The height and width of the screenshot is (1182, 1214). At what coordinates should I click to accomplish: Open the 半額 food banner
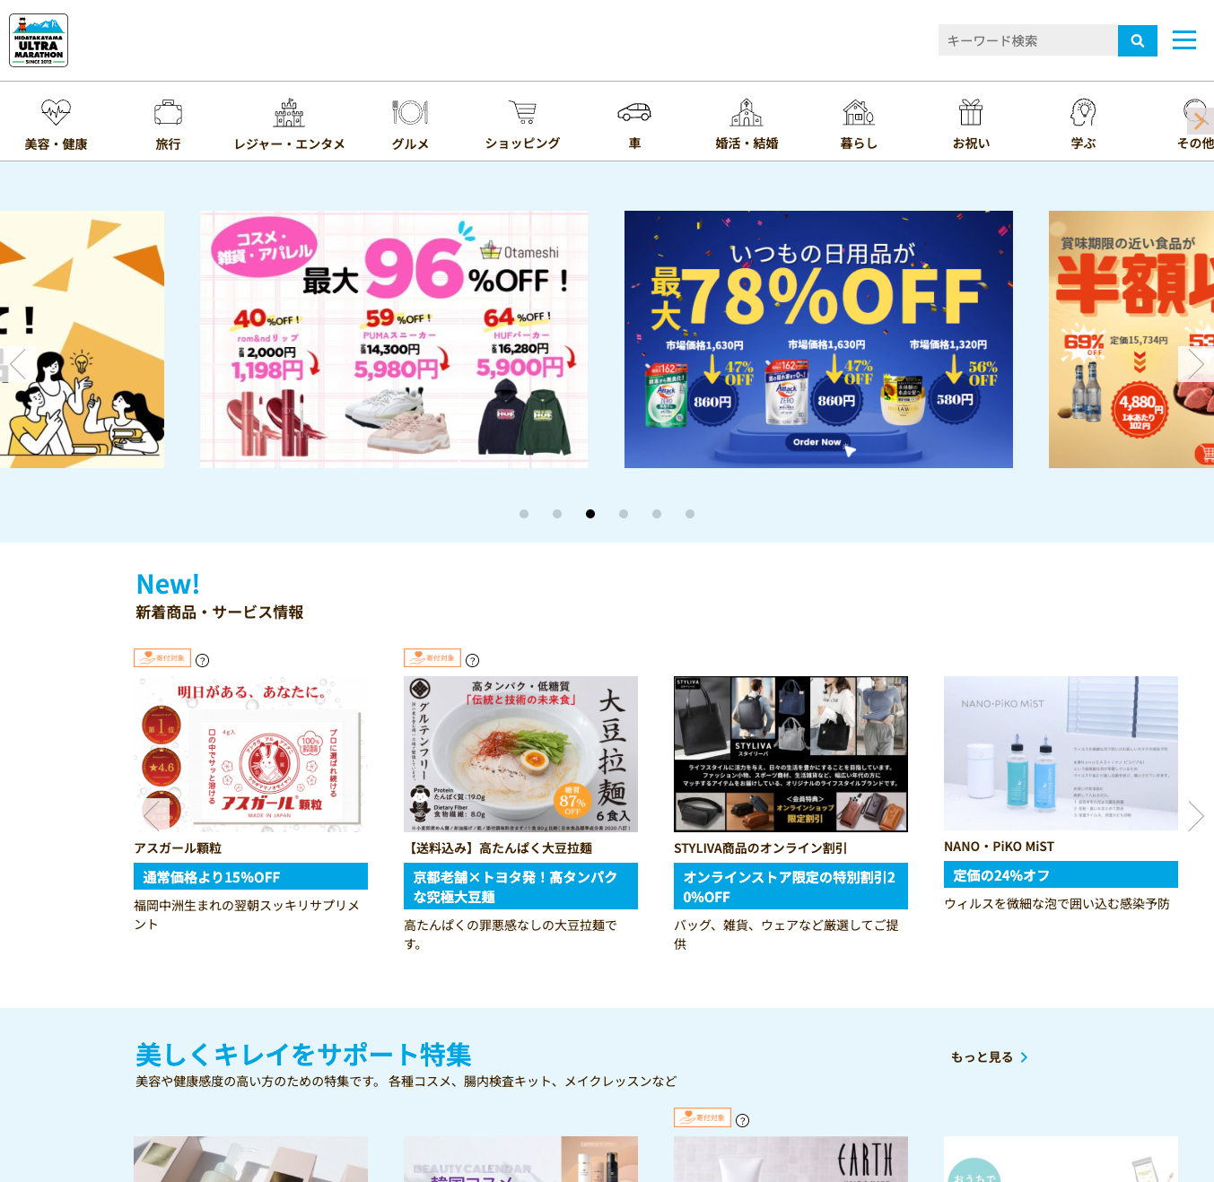1131,339
